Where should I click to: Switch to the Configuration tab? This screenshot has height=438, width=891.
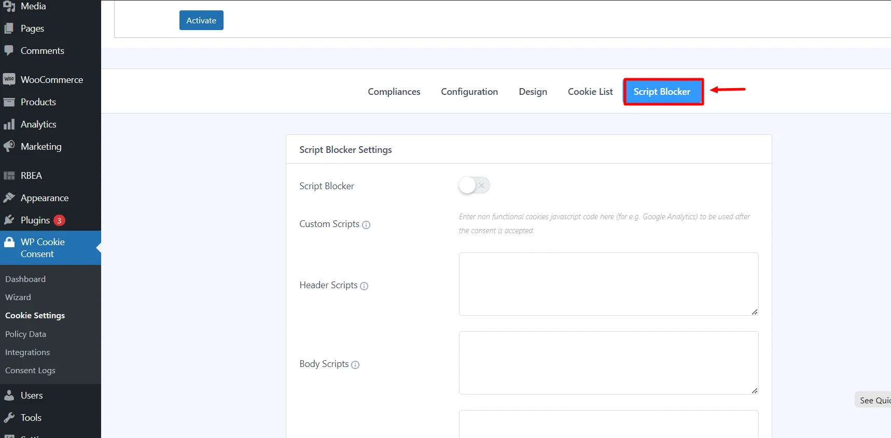pos(469,92)
